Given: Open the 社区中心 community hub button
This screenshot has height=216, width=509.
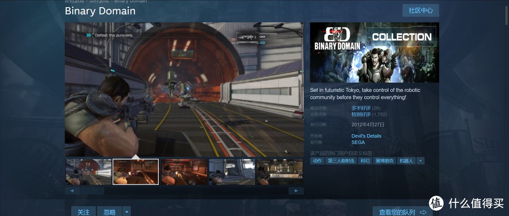Looking at the screenshot, I should (x=421, y=10).
